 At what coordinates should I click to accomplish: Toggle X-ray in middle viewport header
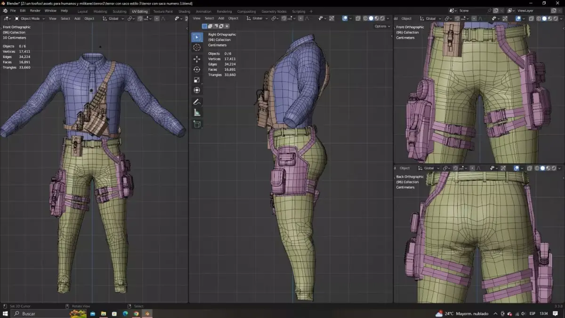358,18
